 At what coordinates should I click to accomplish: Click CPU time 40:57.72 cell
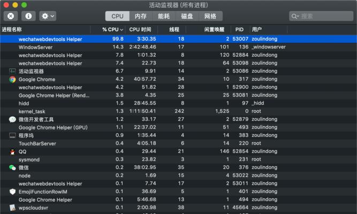click(145, 79)
